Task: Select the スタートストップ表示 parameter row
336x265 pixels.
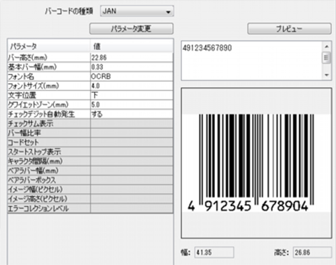Action: tap(90, 152)
